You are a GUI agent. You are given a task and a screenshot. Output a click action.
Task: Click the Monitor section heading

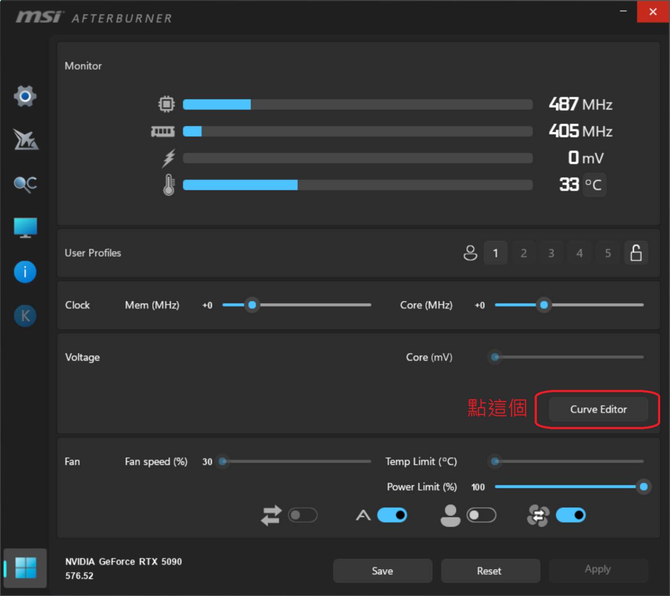point(83,66)
